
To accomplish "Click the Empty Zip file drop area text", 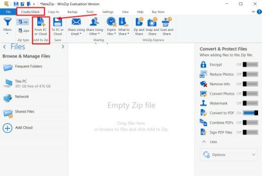I will (131, 105).
